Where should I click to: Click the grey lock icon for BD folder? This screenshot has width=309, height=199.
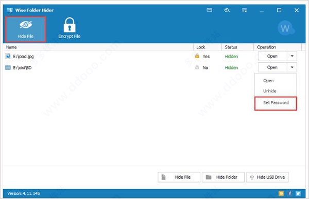tap(197, 67)
